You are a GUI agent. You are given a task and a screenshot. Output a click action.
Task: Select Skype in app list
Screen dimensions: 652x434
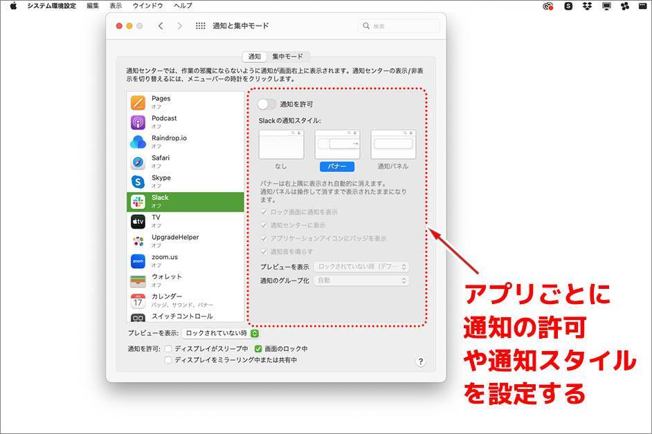(x=185, y=182)
